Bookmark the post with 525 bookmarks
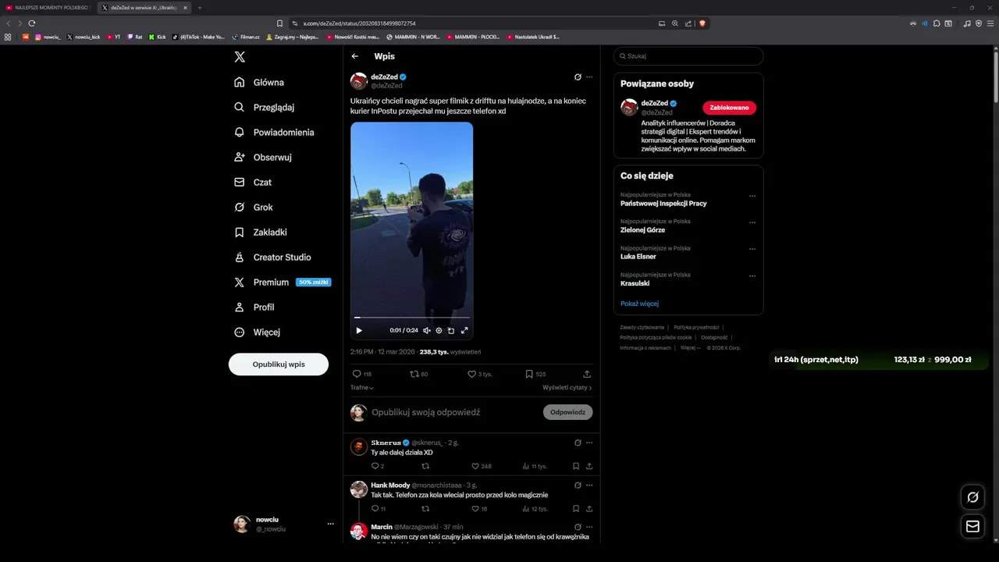The width and height of the screenshot is (999, 562). click(535, 374)
